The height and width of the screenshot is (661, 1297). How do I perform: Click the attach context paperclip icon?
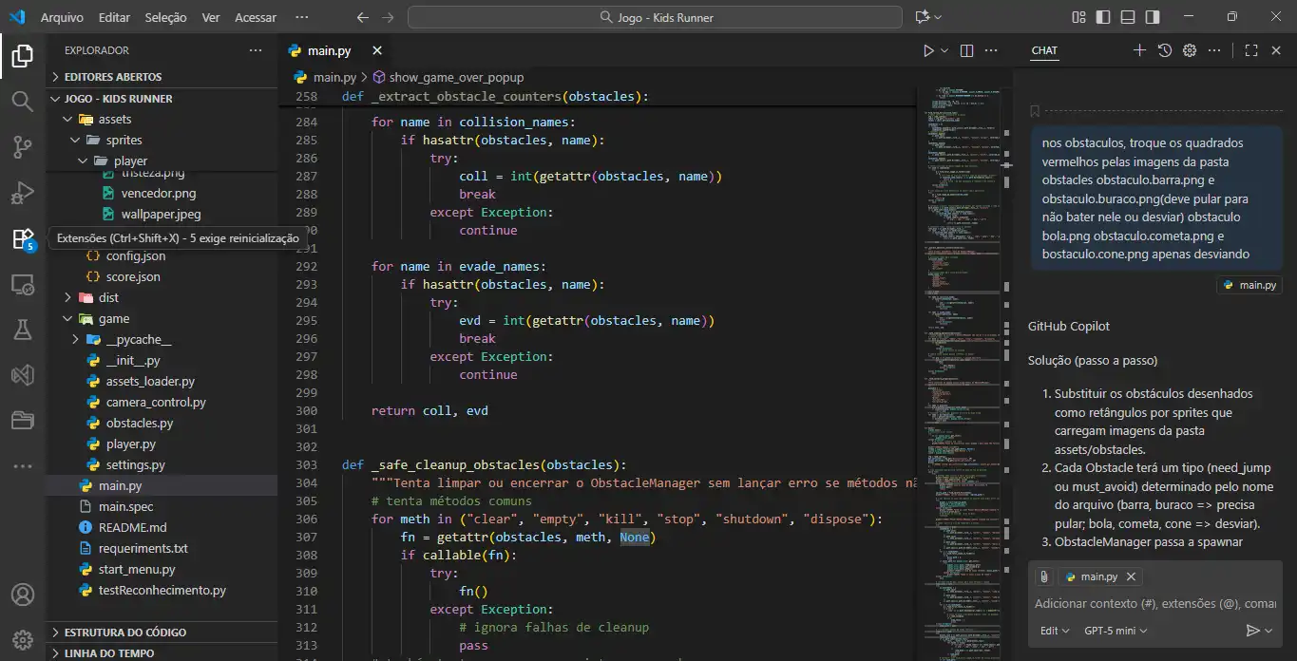[x=1043, y=576]
